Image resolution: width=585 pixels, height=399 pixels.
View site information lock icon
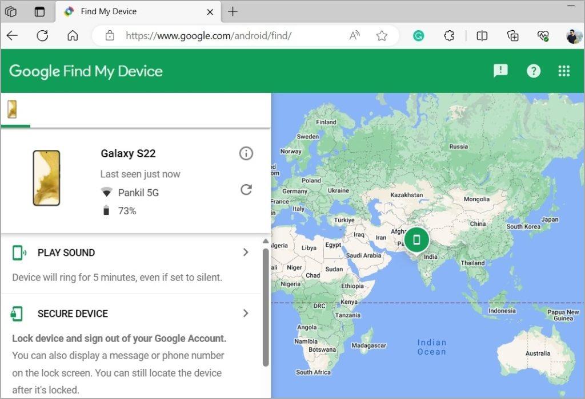click(x=110, y=36)
